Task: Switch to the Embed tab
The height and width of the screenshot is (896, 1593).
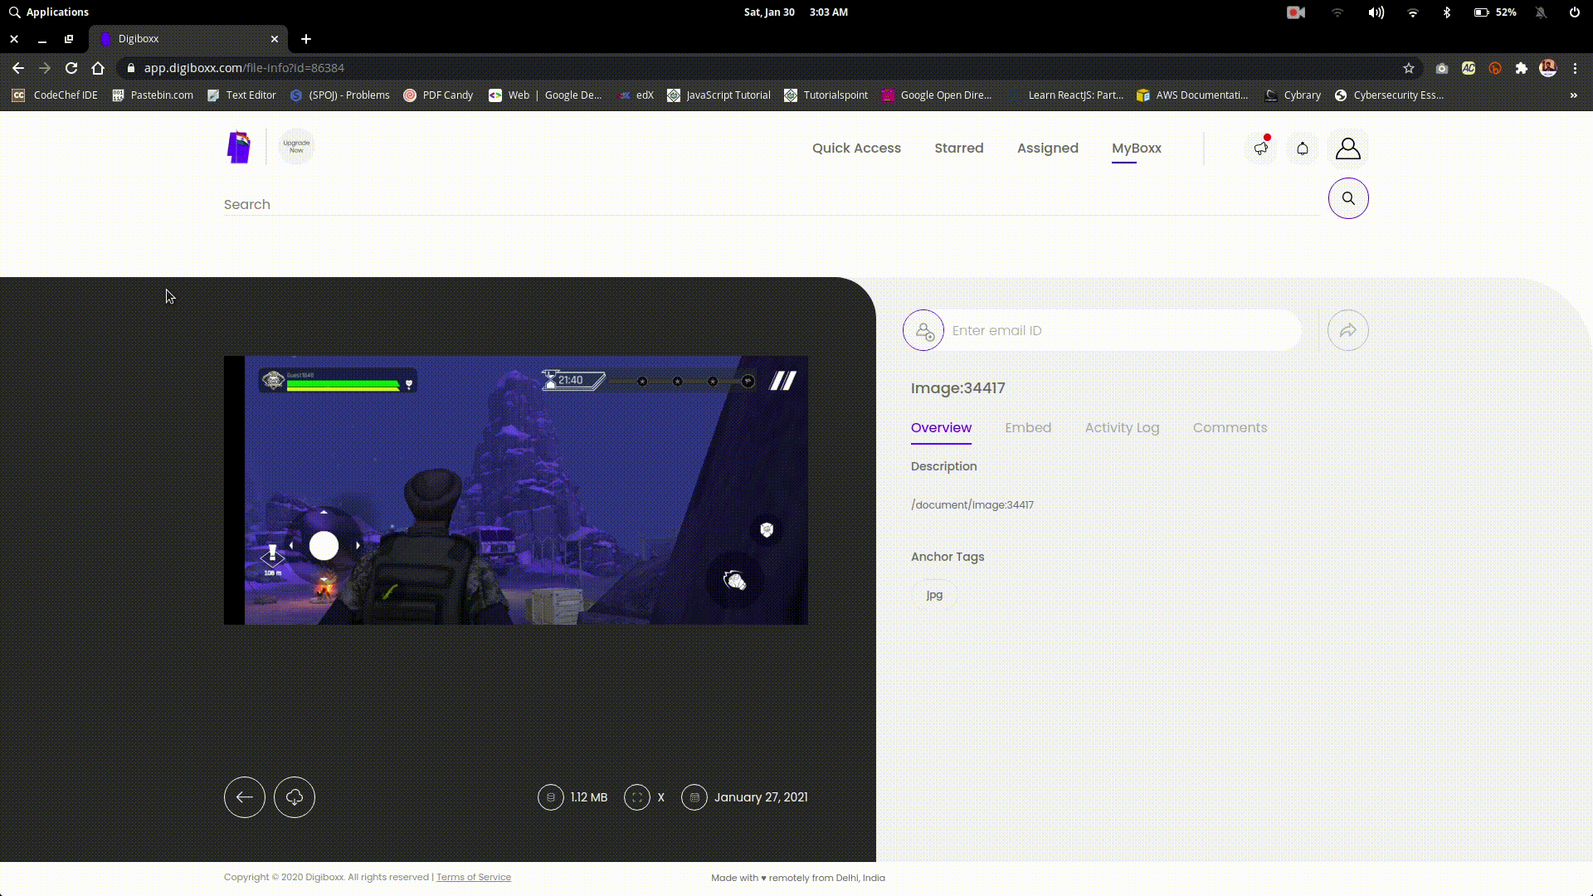Action: point(1028,428)
